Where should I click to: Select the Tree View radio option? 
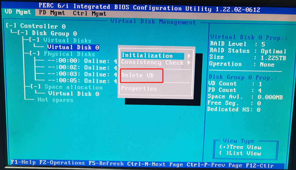click(240, 147)
